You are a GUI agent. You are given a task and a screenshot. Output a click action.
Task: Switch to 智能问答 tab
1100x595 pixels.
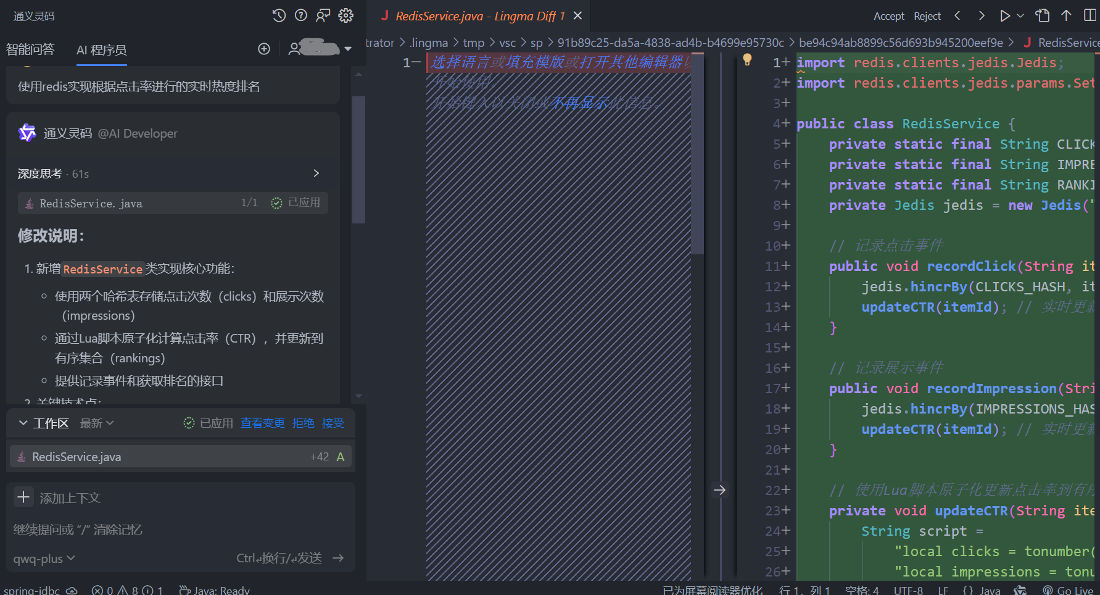click(x=30, y=49)
